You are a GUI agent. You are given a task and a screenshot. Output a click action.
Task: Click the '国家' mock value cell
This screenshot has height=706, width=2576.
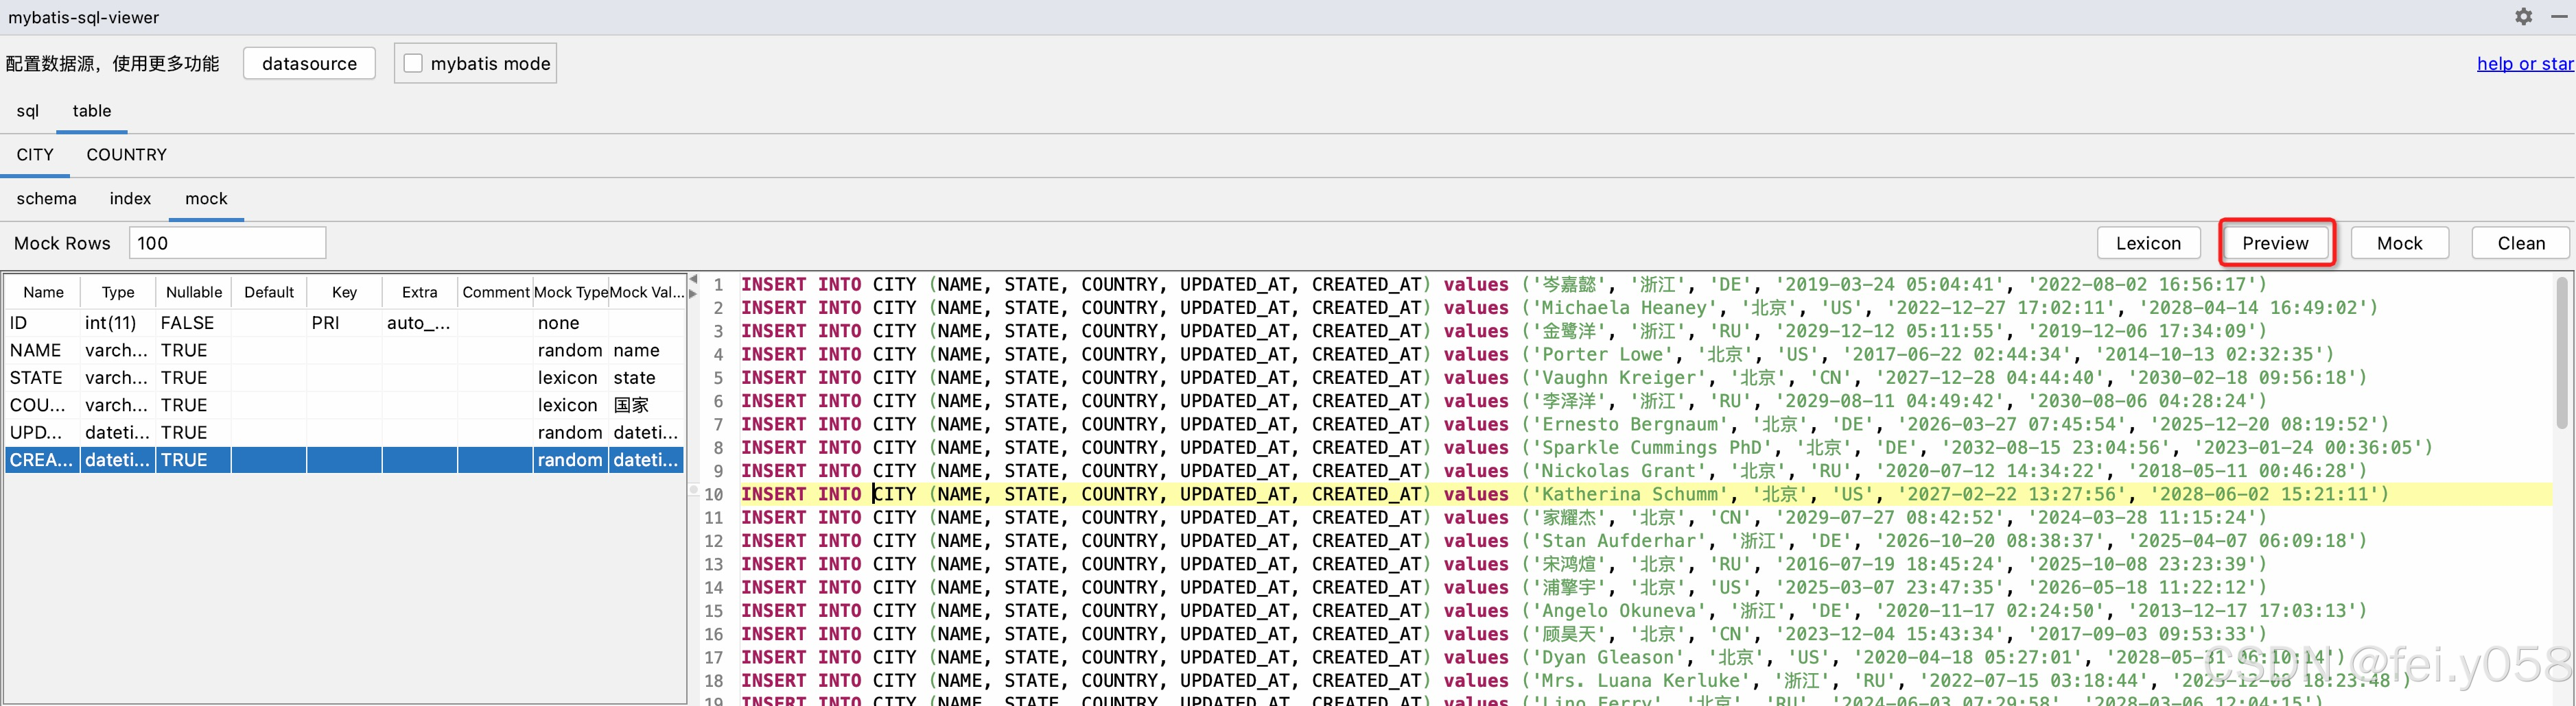[647, 405]
